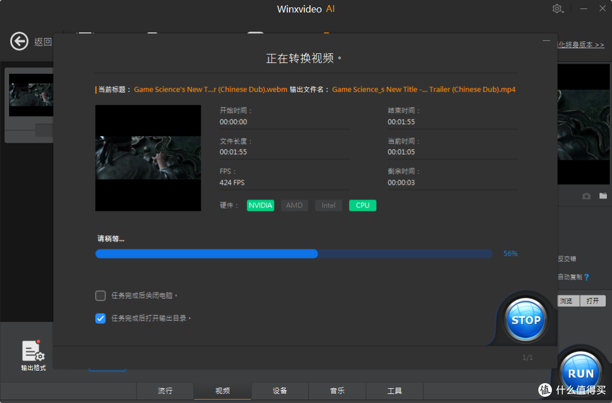
Task: Toggle the NVIDIA hardware badge
Action: [x=260, y=205]
